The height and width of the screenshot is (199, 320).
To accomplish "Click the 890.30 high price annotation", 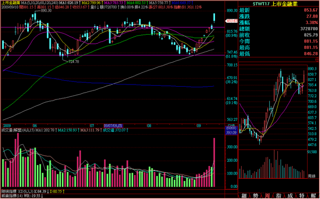I will 46,11.
